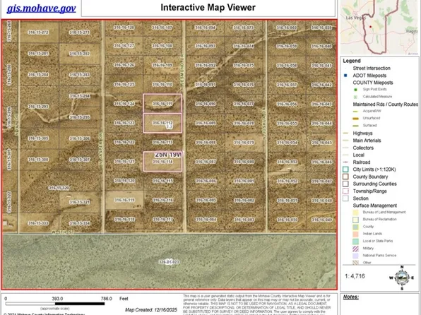421x315 pixels.
Task: Click the Surfaced road line symbol
Action: click(355, 126)
